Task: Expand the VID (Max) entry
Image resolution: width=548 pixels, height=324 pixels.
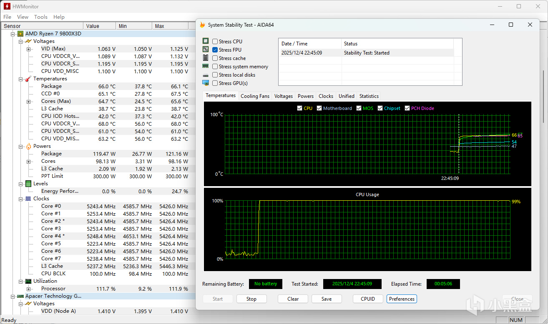Action: [x=28, y=49]
